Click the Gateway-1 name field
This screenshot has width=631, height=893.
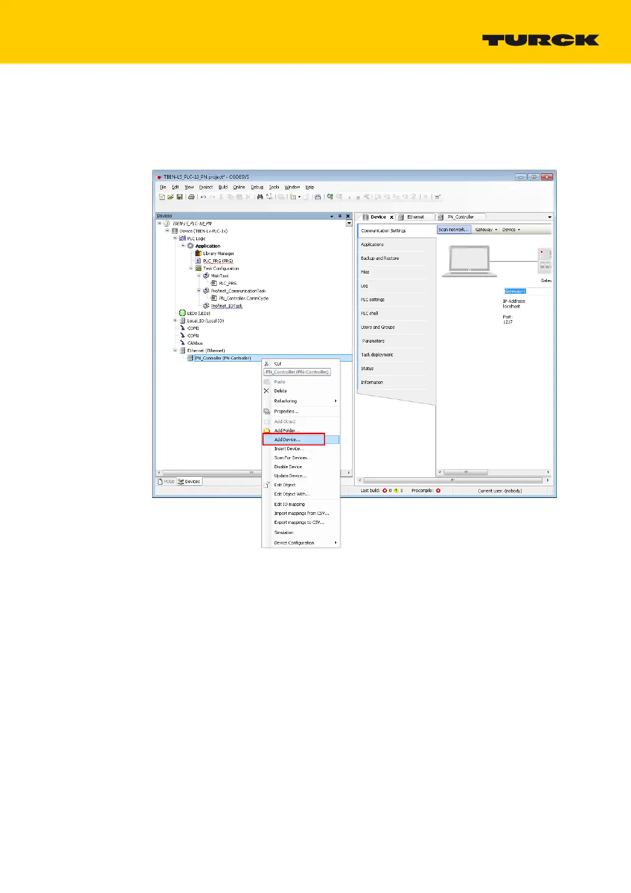[x=528, y=291]
